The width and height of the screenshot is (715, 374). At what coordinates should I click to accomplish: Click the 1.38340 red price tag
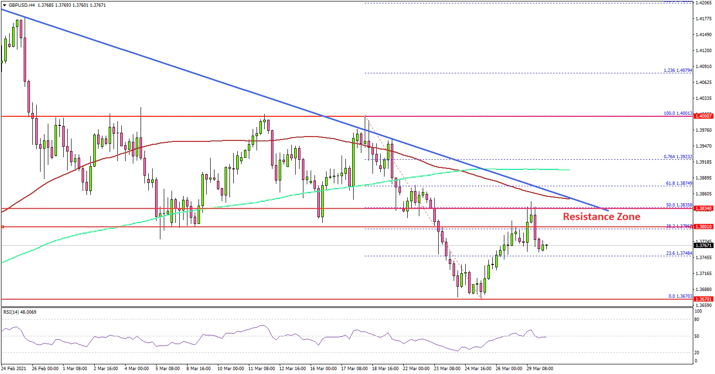tap(703, 208)
